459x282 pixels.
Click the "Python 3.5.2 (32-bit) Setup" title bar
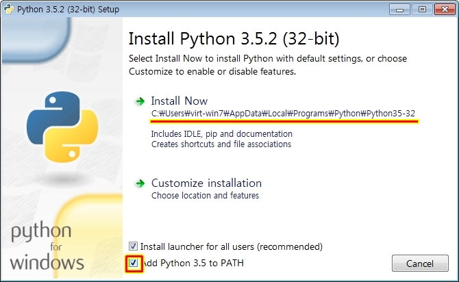click(x=68, y=10)
